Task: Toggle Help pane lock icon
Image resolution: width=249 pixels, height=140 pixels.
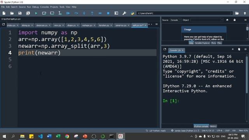Action: click(235, 20)
